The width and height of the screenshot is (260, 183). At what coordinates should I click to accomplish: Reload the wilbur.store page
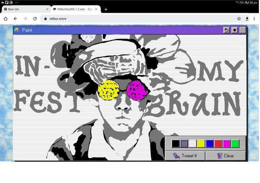(35, 19)
